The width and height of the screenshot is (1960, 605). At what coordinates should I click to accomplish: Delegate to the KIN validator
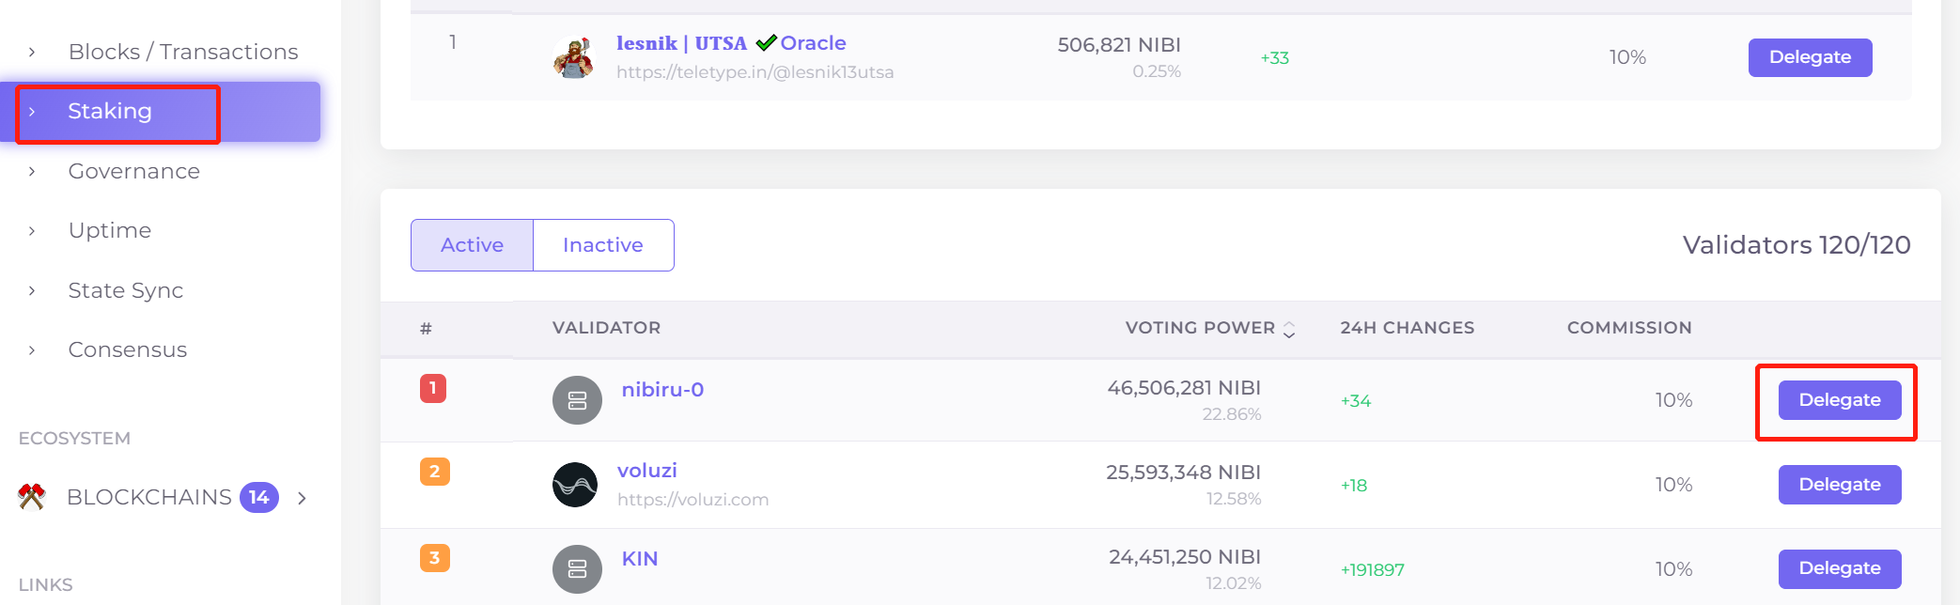(x=1839, y=568)
